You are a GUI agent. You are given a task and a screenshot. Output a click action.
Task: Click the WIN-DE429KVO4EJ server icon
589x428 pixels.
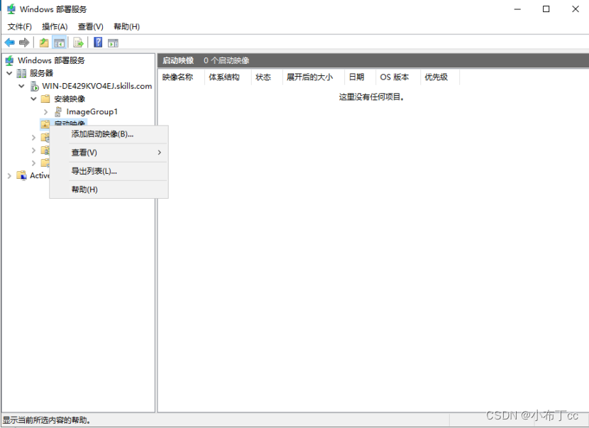(35, 86)
